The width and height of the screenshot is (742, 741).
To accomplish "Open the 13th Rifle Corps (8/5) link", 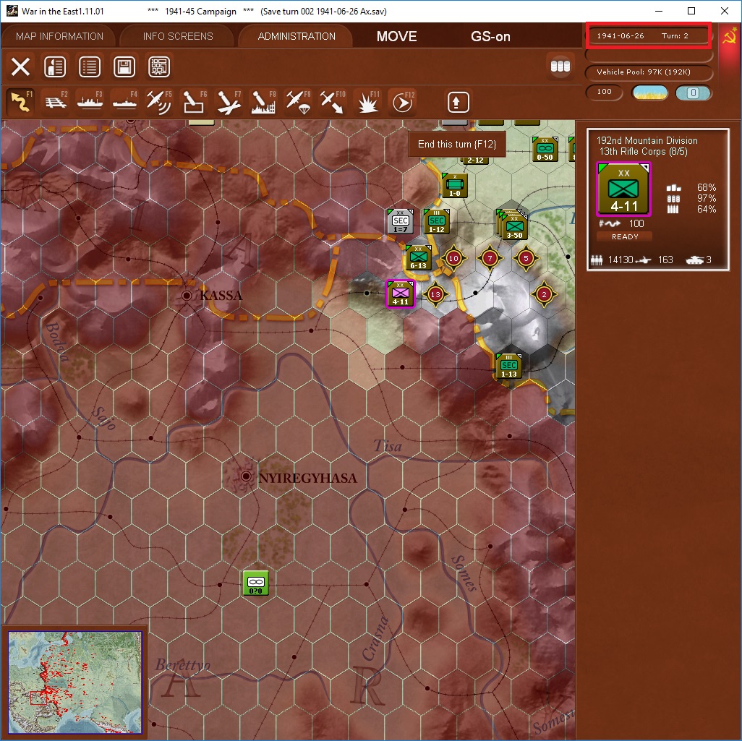I will tap(643, 151).
